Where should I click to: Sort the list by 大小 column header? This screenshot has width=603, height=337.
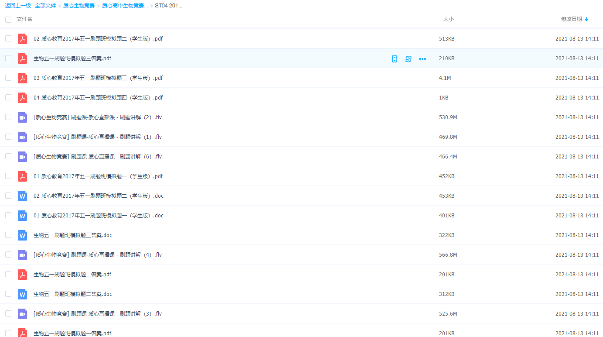click(448, 19)
